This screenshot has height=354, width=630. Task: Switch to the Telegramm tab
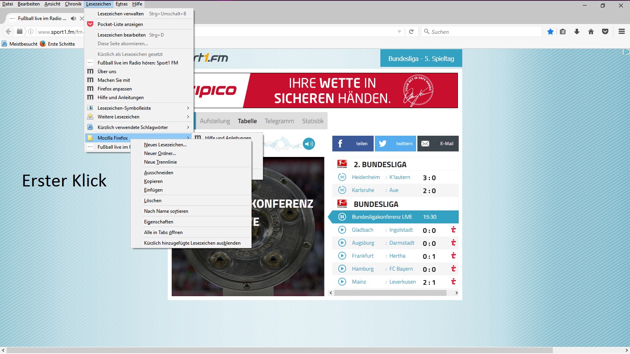click(279, 121)
